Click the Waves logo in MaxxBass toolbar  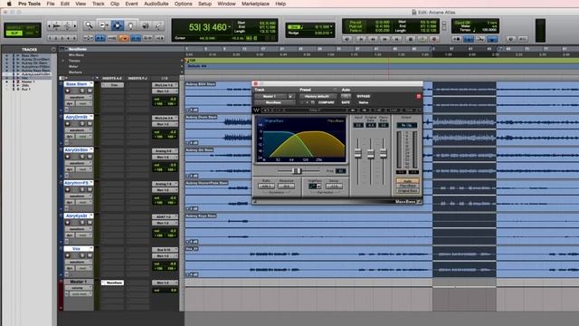(x=257, y=110)
